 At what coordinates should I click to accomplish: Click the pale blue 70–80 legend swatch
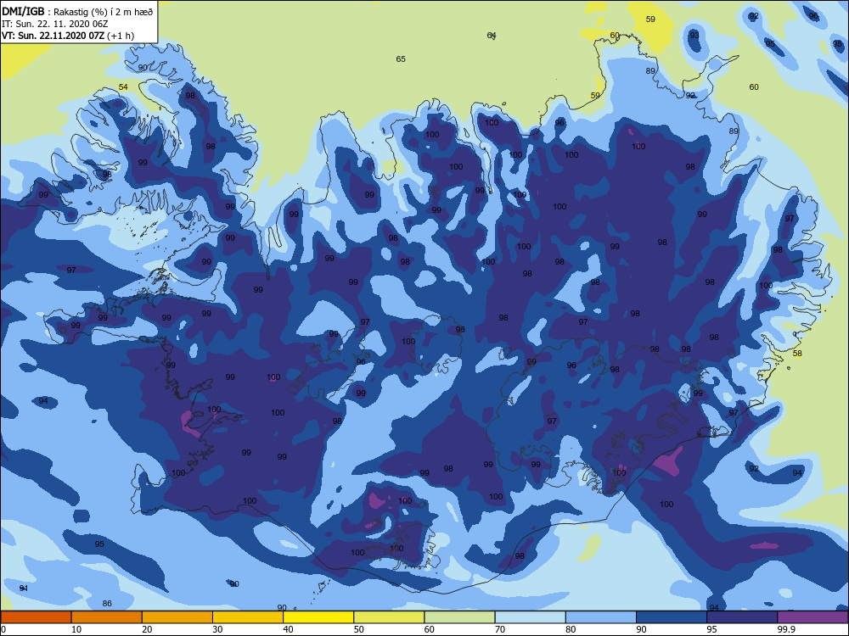coord(530,617)
